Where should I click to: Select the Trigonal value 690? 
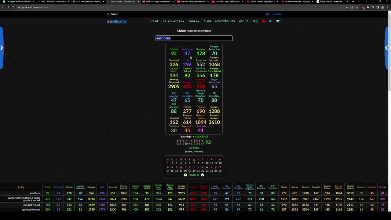coord(201,111)
